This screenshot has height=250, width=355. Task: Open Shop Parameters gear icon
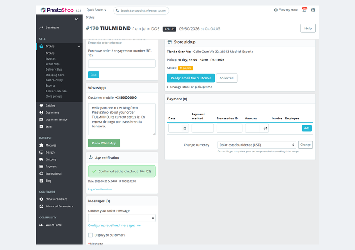click(41, 199)
